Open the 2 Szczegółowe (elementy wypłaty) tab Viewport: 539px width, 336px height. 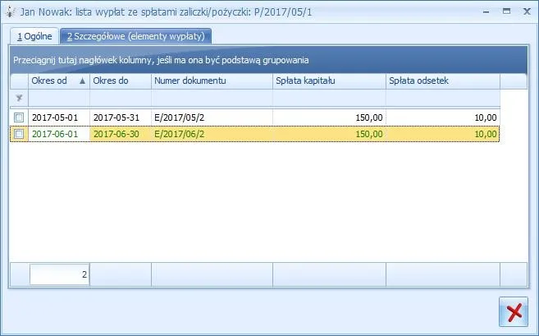138,36
